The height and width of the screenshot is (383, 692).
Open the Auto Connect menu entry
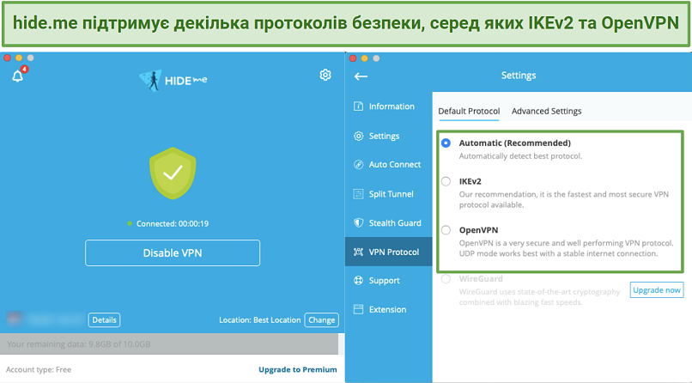(388, 165)
